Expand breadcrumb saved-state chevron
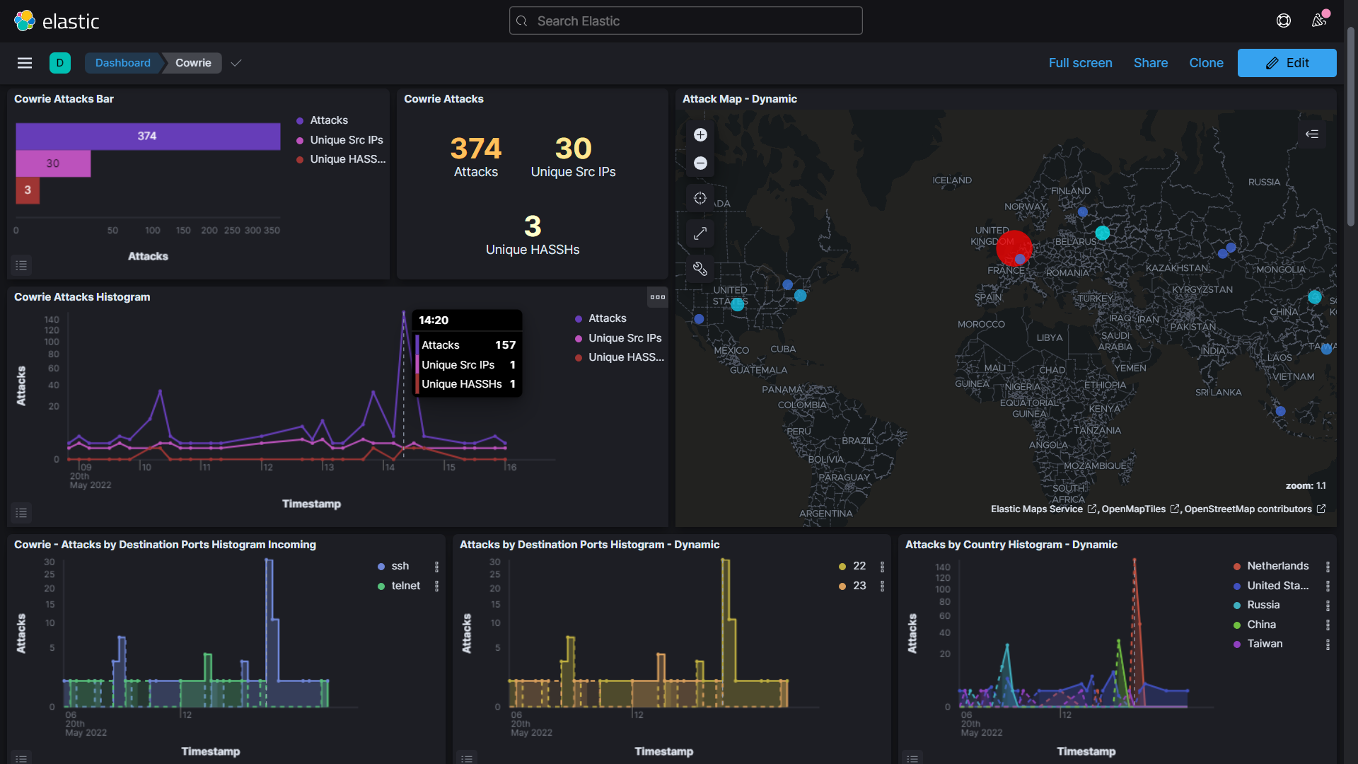 click(236, 63)
